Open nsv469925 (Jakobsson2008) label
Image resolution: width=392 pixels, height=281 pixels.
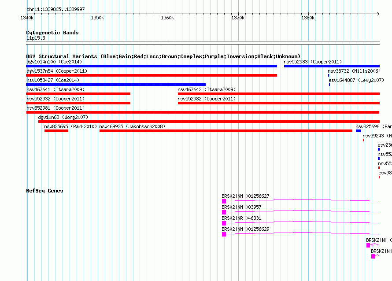pos(132,126)
